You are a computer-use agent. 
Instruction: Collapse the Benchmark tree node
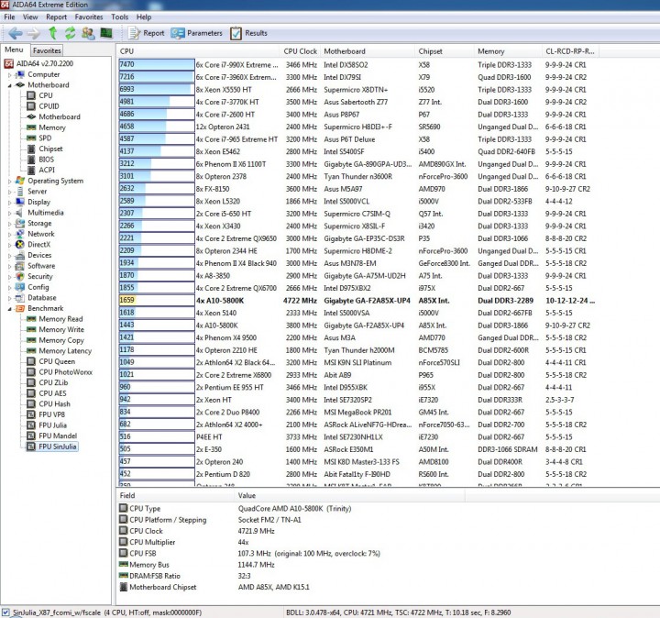pos(10,309)
